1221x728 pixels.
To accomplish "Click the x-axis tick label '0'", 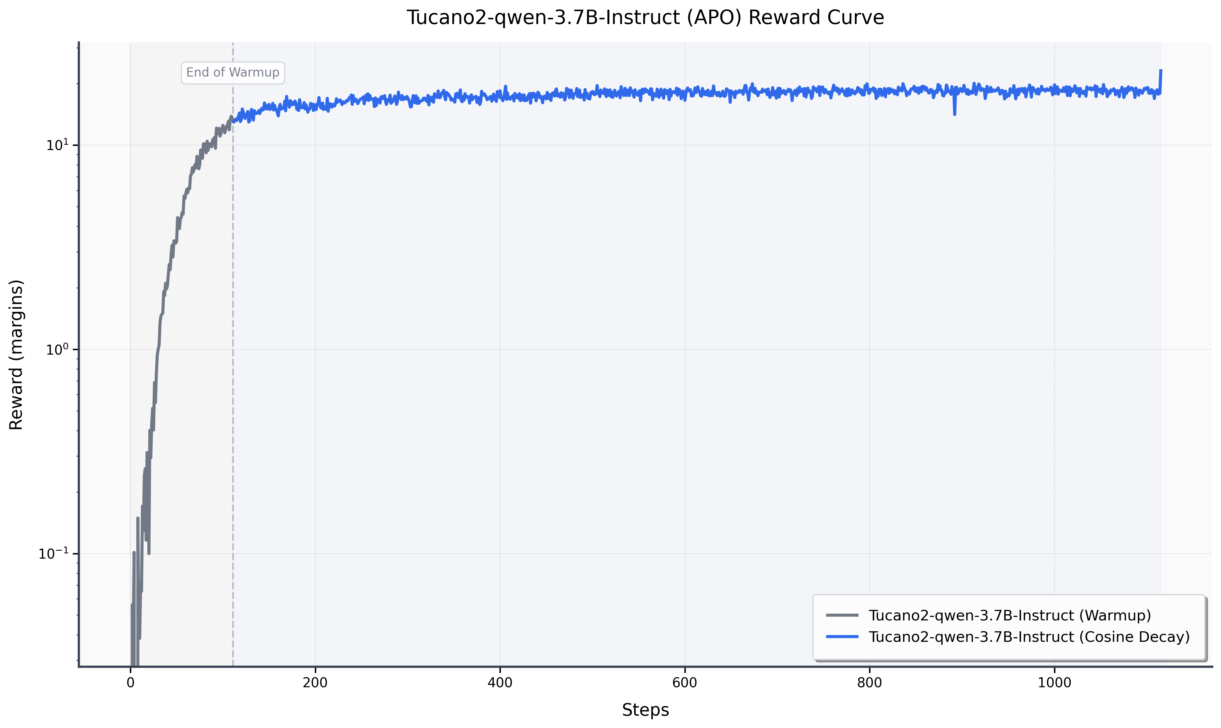I will (x=130, y=683).
